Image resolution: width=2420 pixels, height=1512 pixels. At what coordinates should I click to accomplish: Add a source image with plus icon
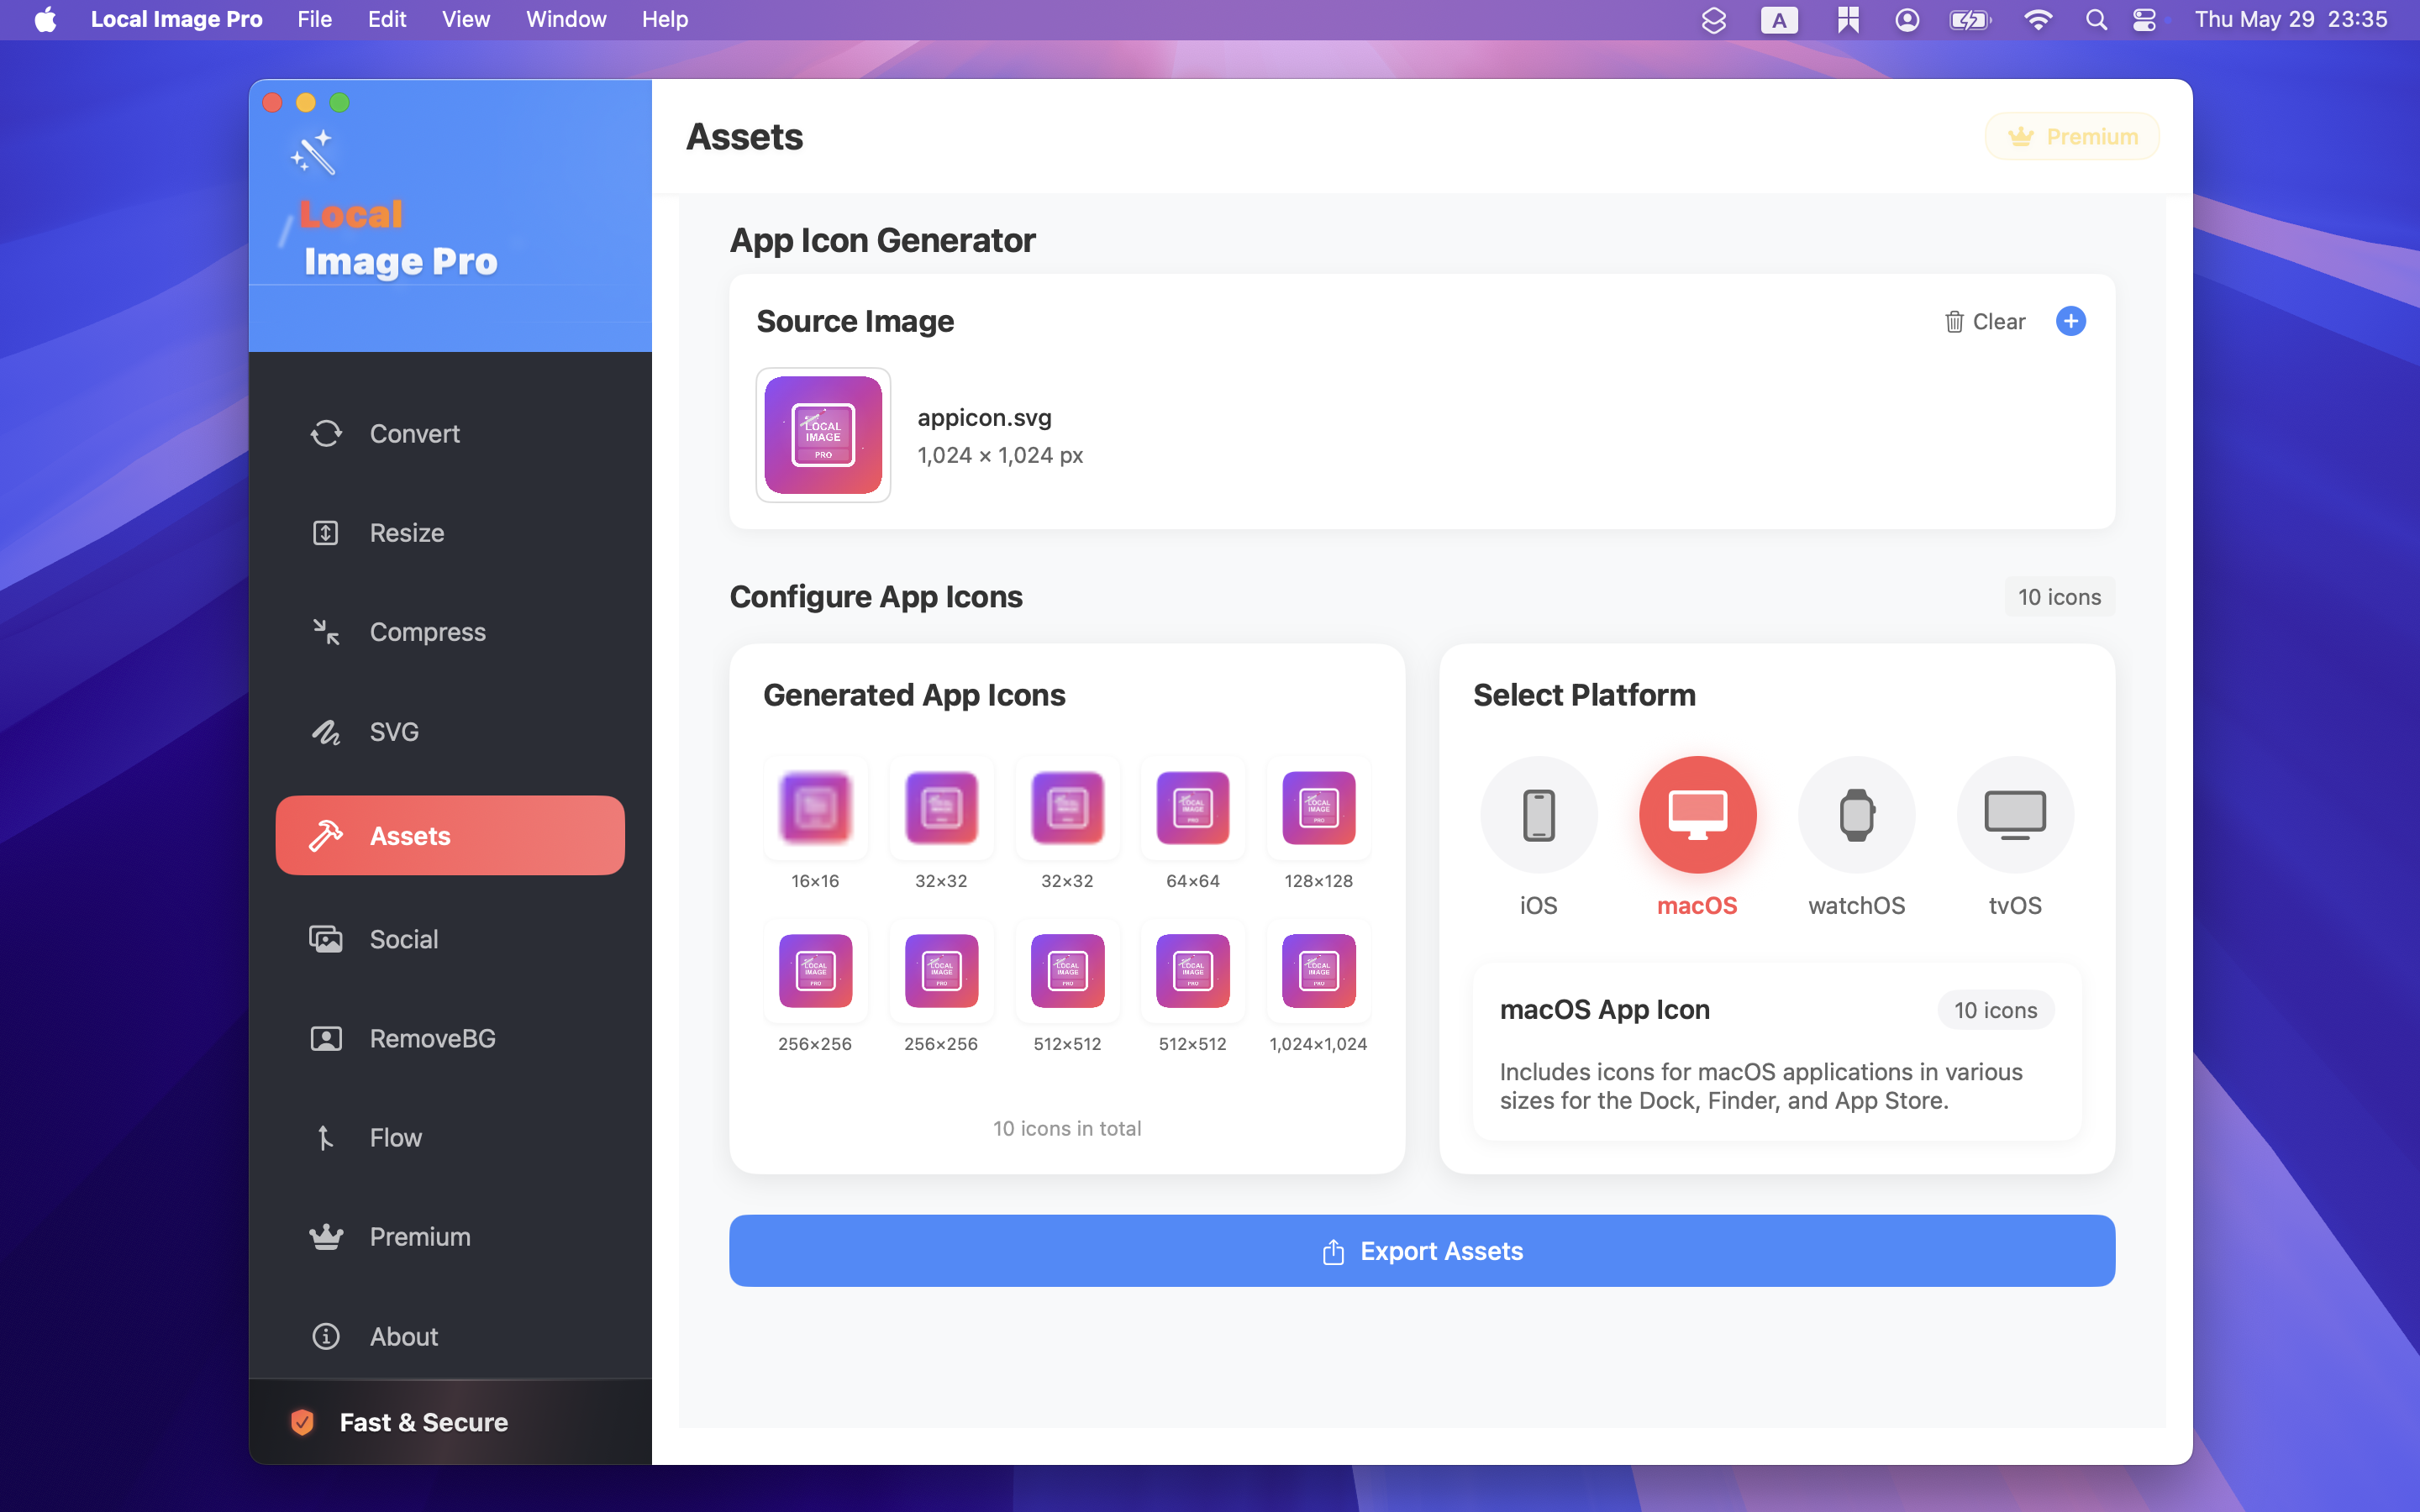(x=2070, y=321)
